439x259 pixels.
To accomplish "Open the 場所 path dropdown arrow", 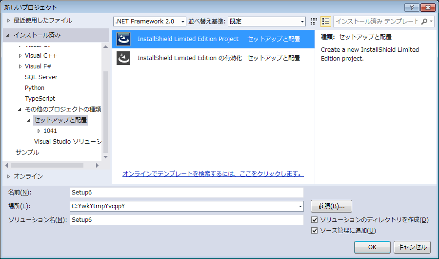I will [300, 206].
